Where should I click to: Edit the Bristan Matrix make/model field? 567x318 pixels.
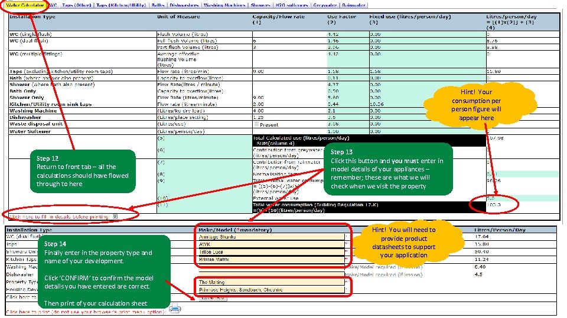(x=271, y=260)
